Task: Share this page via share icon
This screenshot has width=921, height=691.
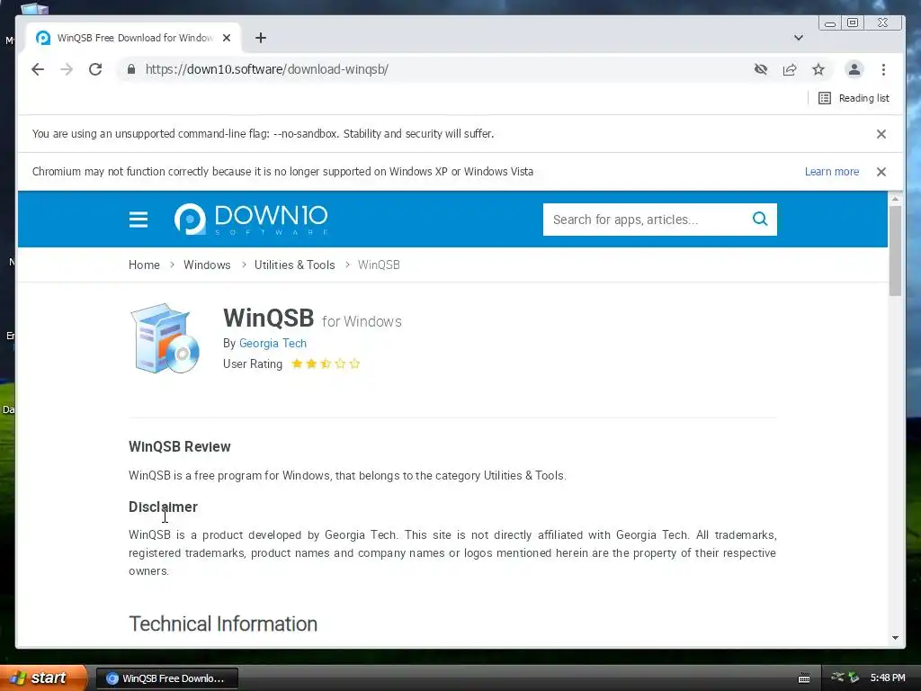Action: pyautogui.click(x=790, y=69)
